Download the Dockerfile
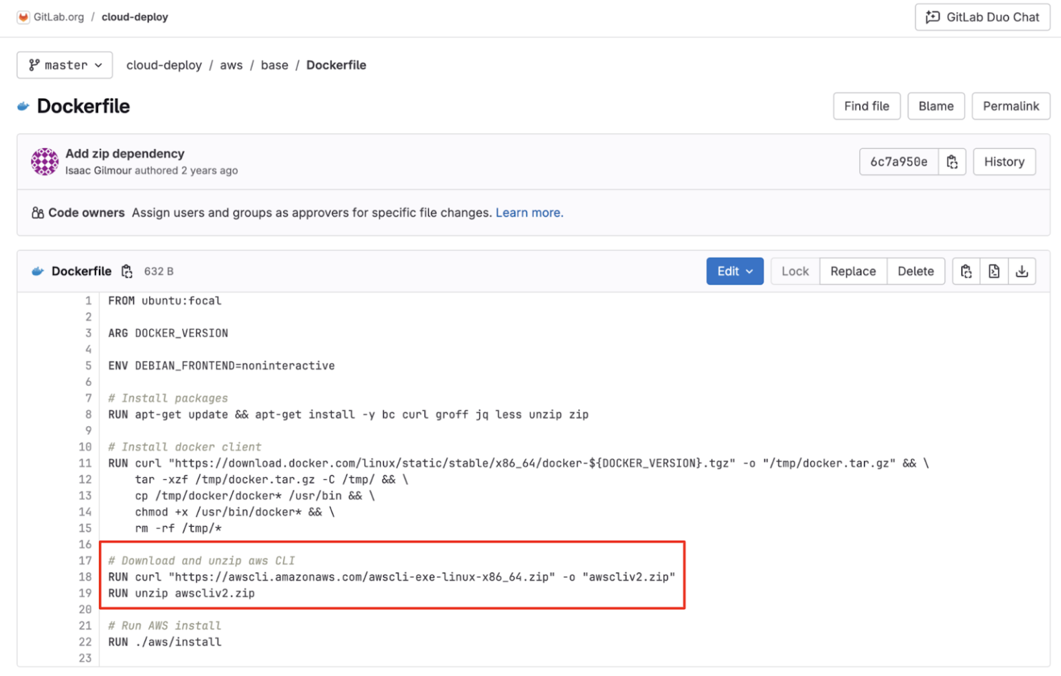This screenshot has width=1061, height=676. click(x=1022, y=271)
